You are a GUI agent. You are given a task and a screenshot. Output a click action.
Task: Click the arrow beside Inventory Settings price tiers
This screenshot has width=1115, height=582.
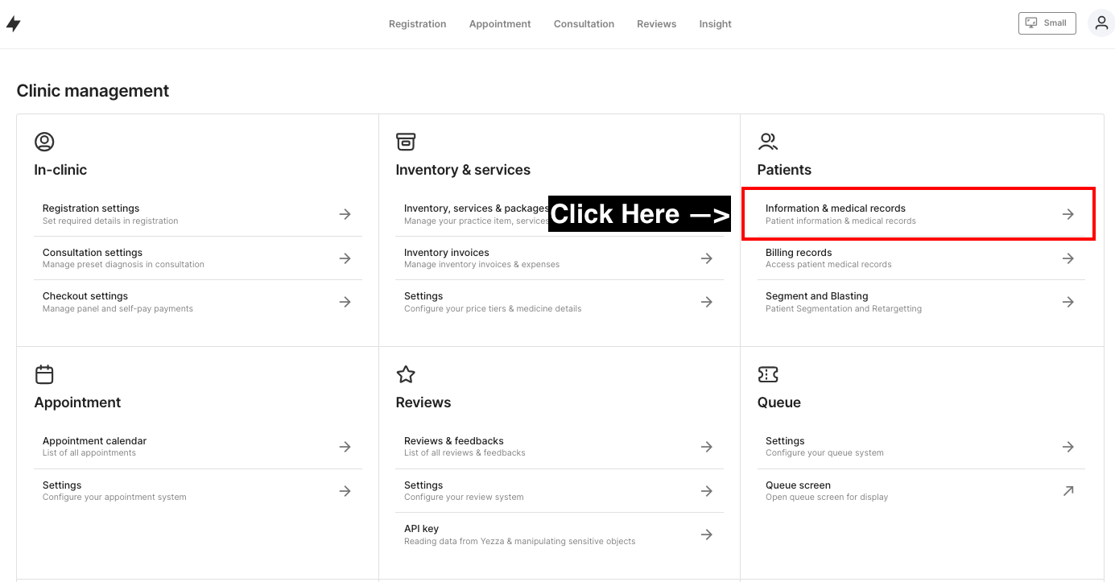706,302
